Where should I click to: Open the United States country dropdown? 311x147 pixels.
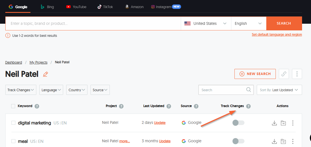pos(206,23)
